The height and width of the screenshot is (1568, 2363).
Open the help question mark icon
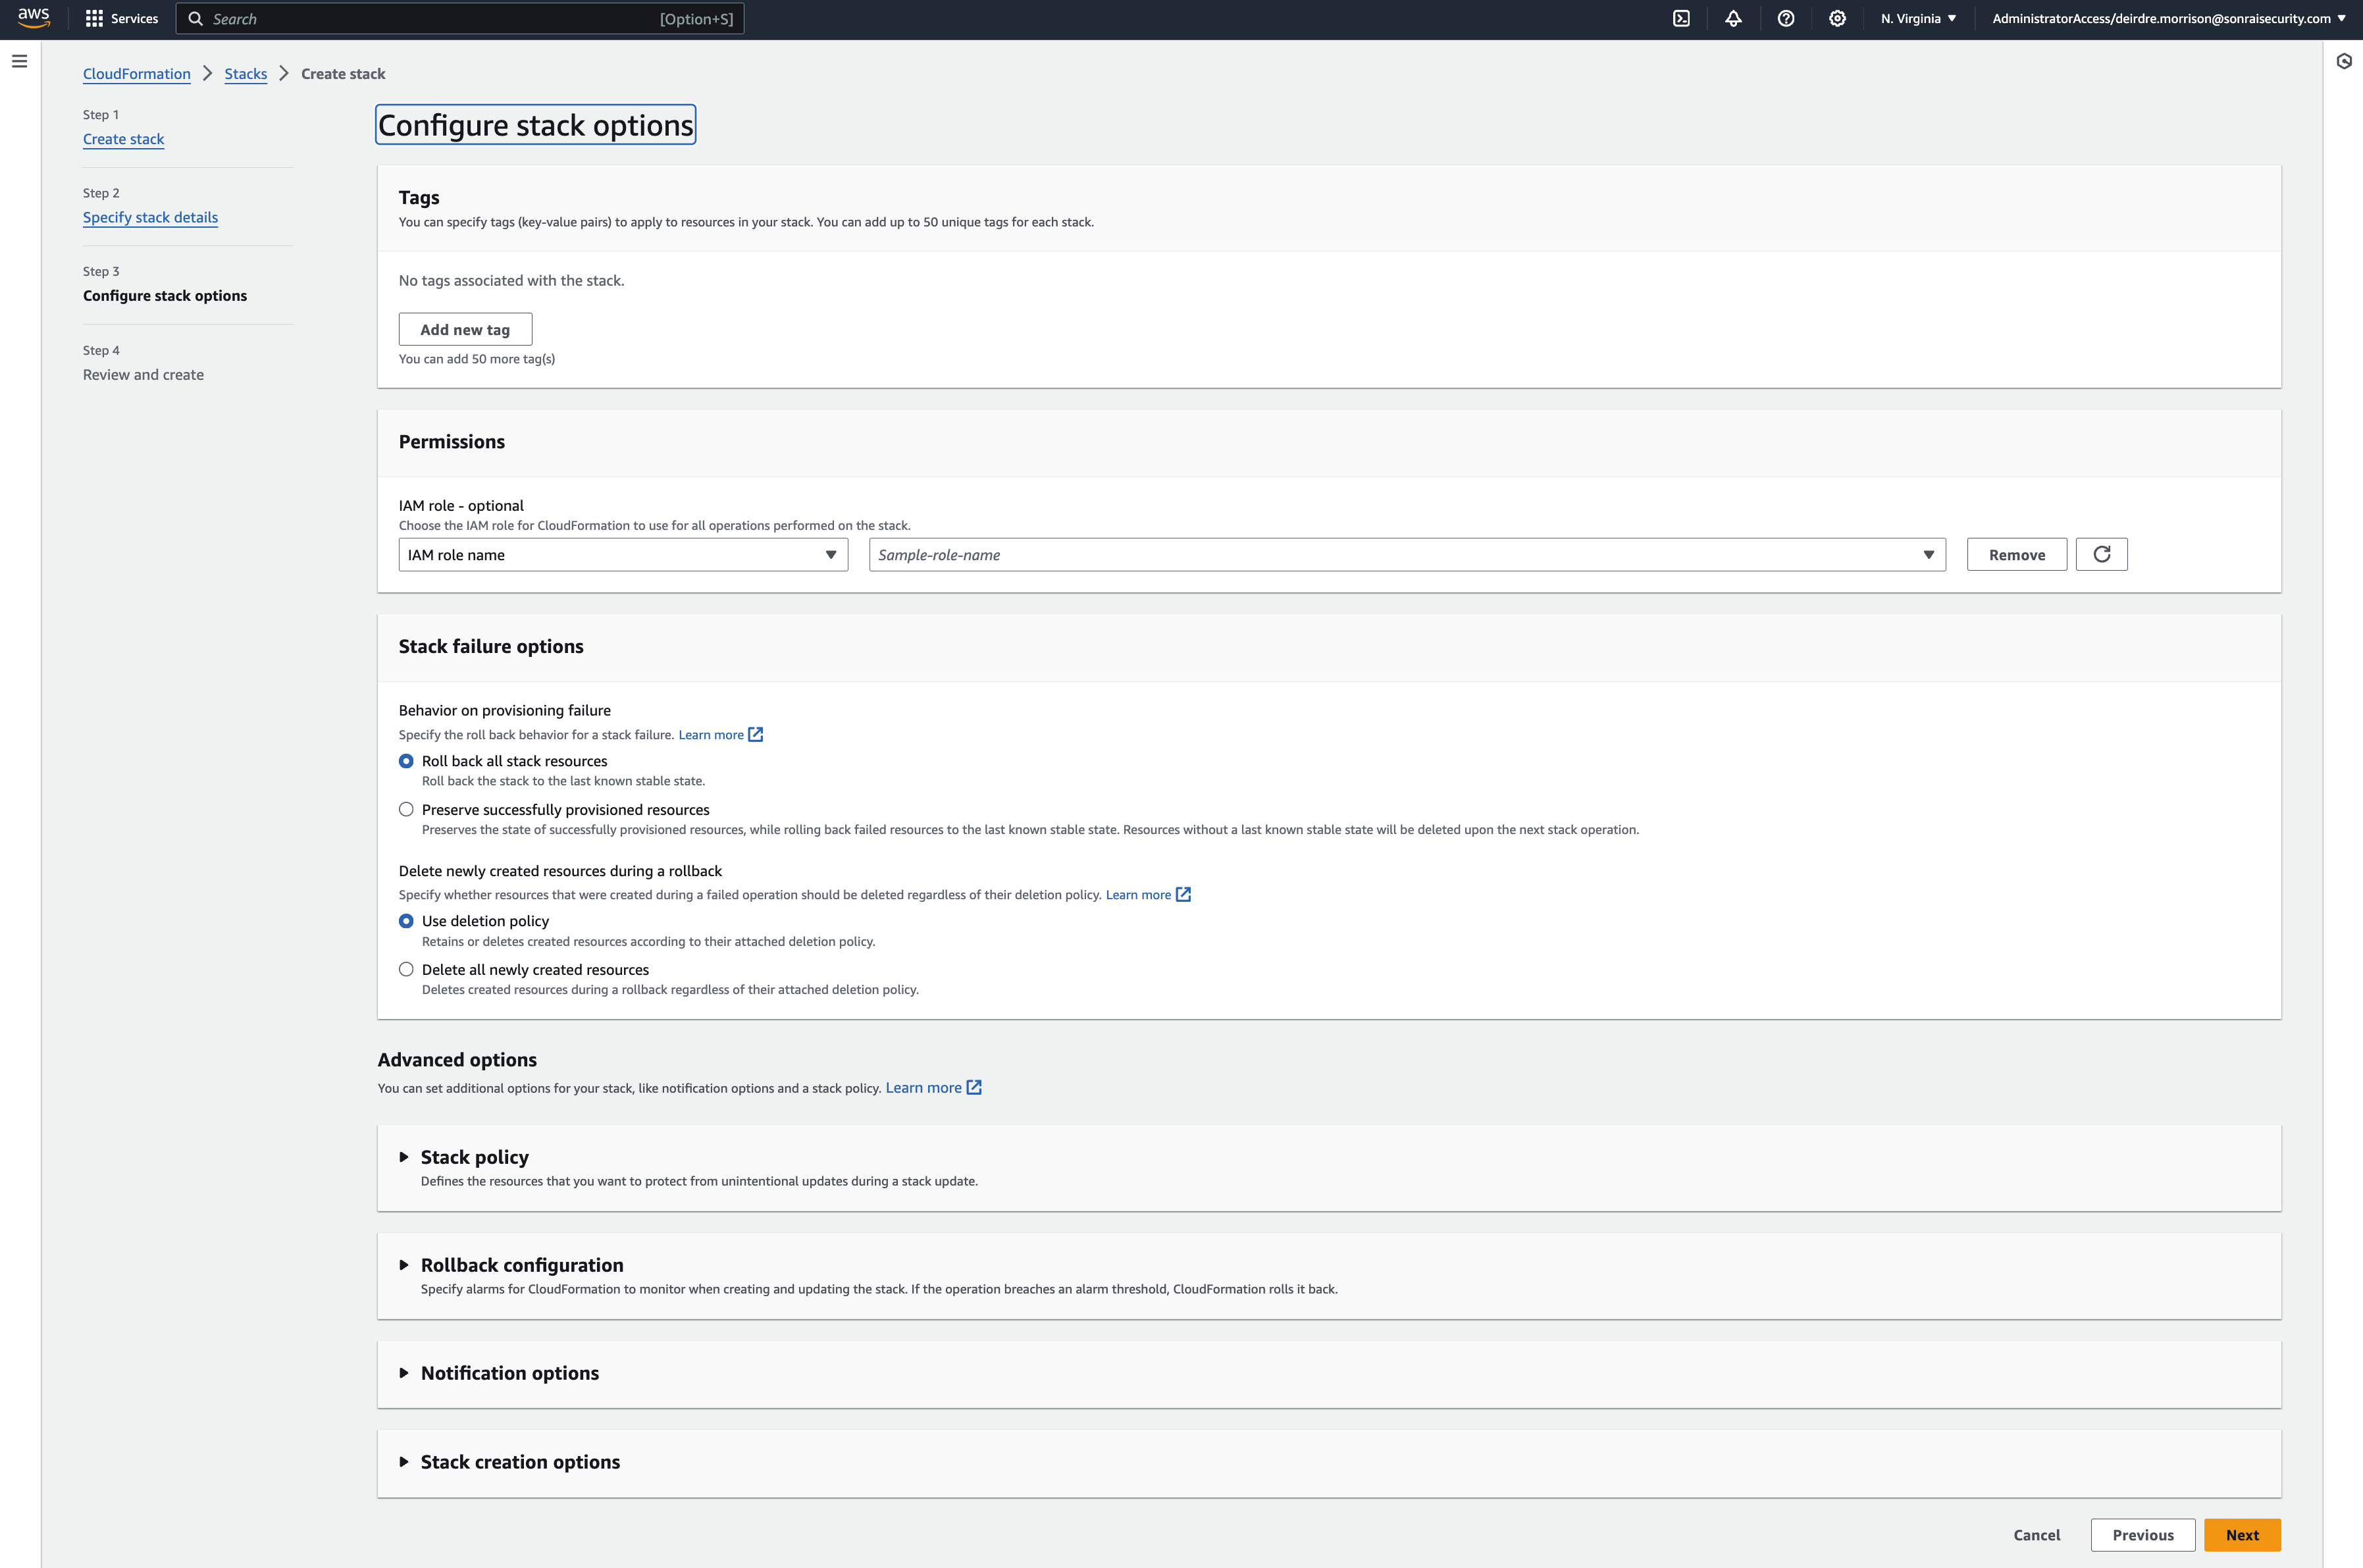pos(1785,19)
